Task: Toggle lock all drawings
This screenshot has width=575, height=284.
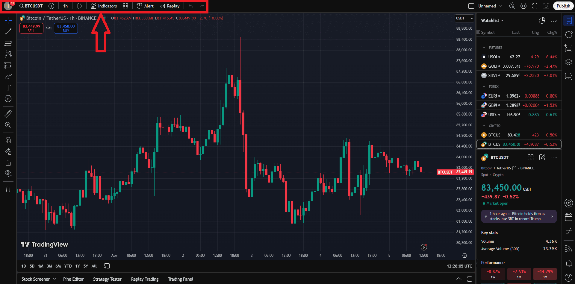Action: 8,163
